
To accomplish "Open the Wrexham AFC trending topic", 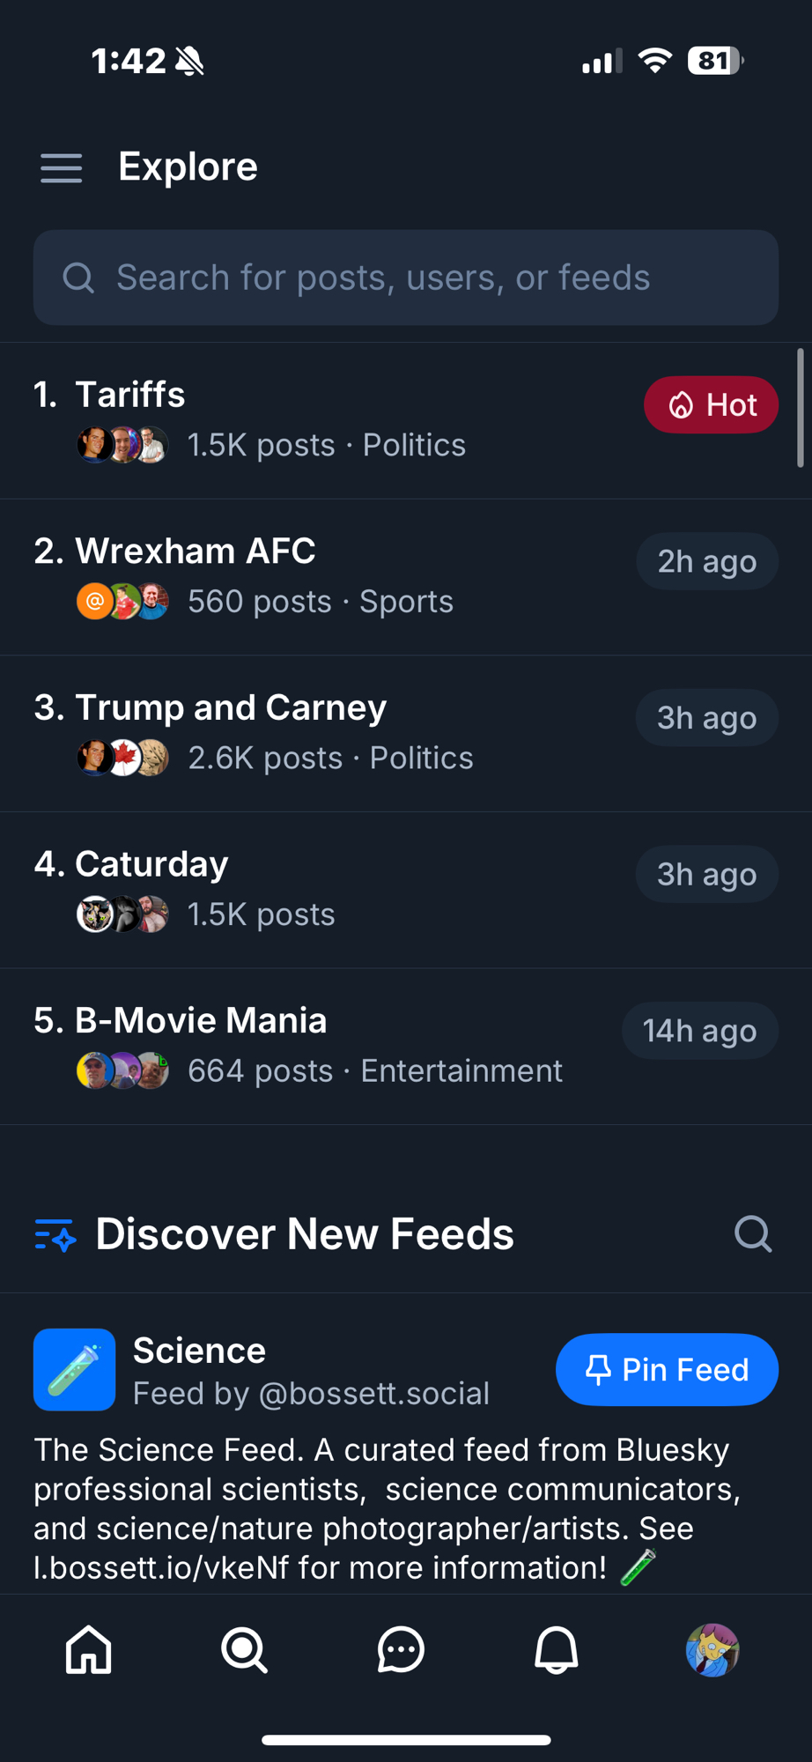I will (195, 552).
